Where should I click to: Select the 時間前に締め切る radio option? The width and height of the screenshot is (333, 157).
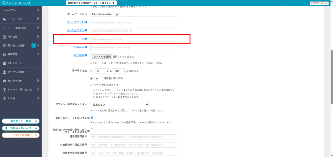[91, 78]
